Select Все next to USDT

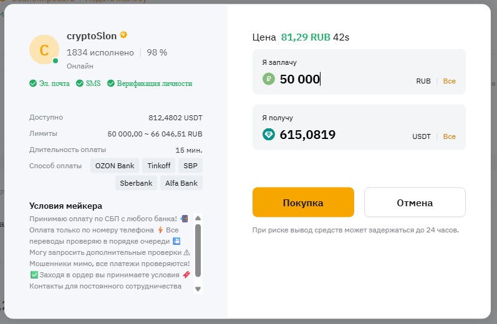[x=449, y=136]
